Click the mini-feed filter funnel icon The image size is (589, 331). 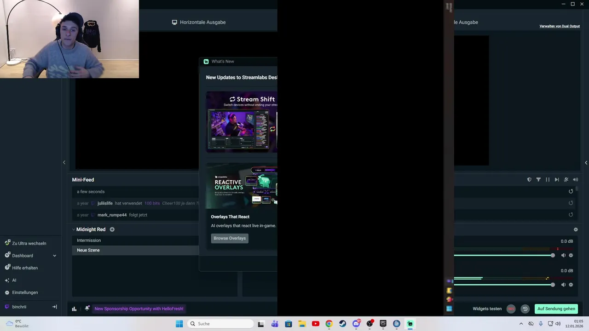click(538, 180)
